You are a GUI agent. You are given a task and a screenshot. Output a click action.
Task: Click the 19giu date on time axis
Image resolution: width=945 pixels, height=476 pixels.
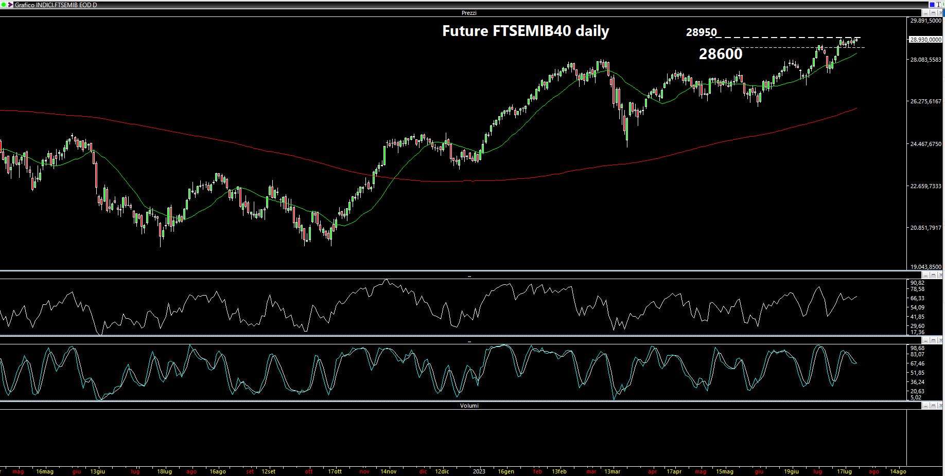(791, 471)
